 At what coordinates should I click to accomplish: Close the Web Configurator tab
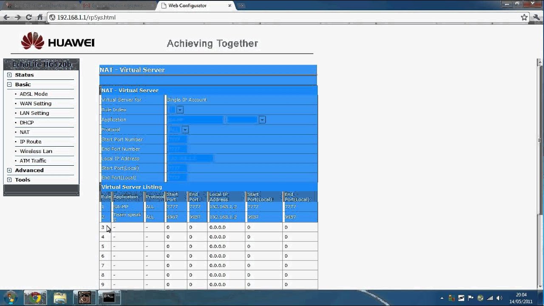pos(230,6)
